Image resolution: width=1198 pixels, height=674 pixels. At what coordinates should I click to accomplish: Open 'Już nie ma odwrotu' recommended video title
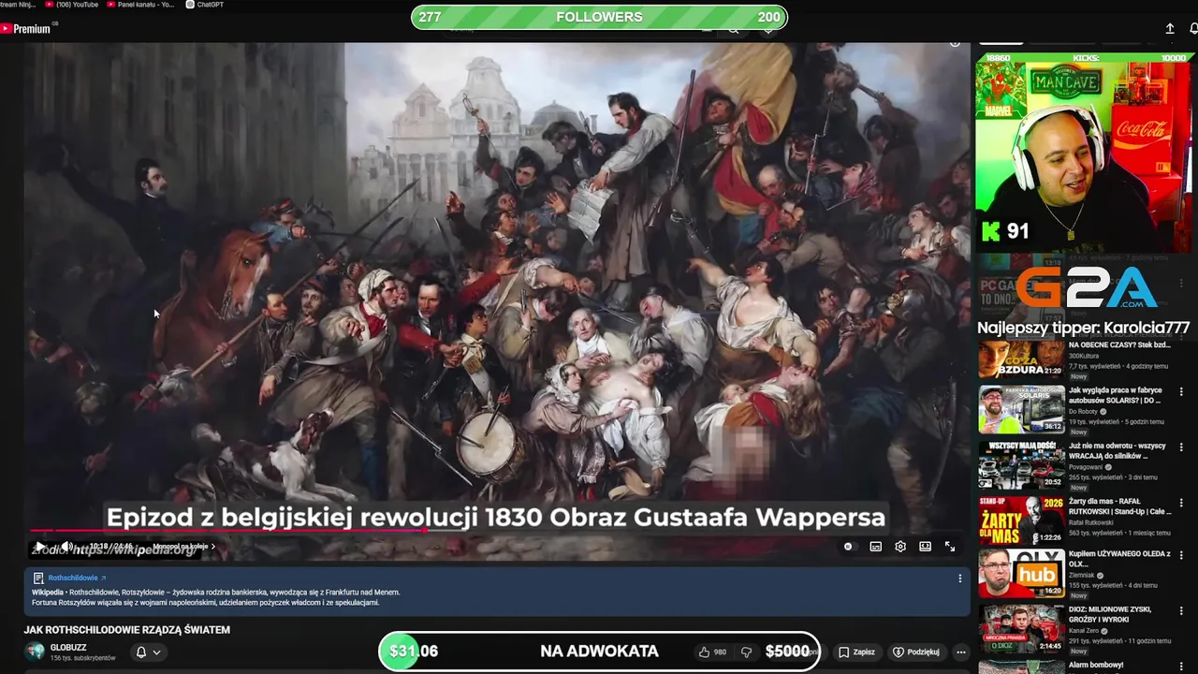coord(1118,451)
